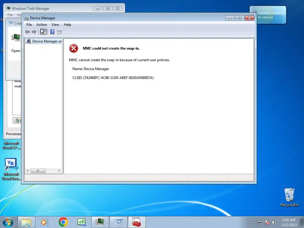
Task: Click the Windows Task Manager title icon
Action: [x=8, y=9]
